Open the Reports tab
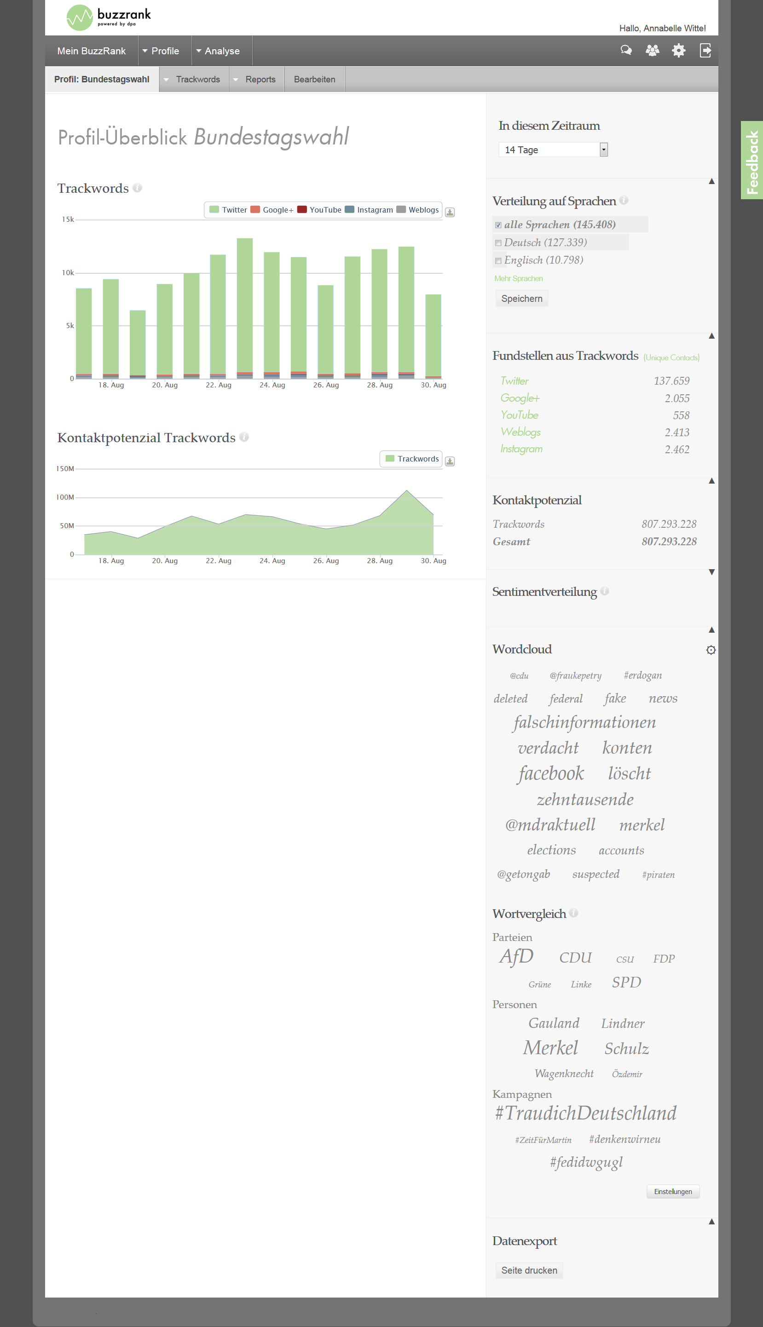The width and height of the screenshot is (763, 1327). tap(260, 80)
